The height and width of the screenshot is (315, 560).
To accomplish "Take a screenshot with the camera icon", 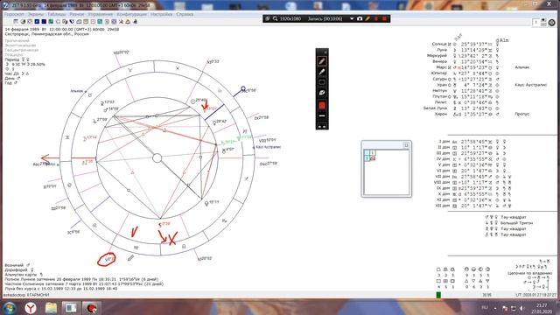I will click(x=360, y=18).
